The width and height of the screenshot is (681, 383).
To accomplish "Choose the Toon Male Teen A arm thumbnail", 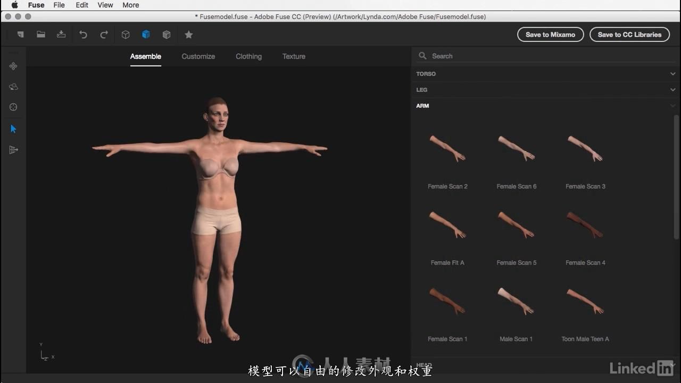I will (x=585, y=301).
